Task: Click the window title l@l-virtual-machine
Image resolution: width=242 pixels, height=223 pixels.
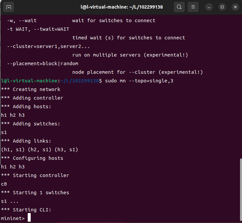Action: (121, 7)
